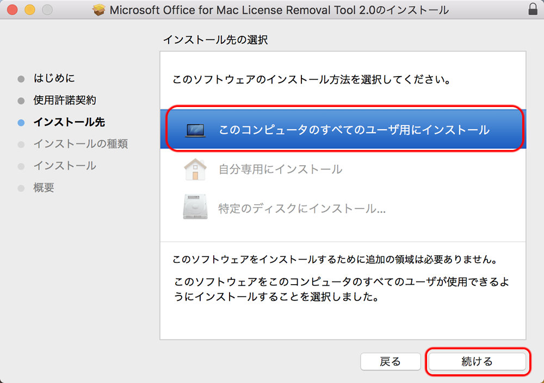Click the instruction text このソフトウェアのインストール方法を選択してください

pyautogui.click(x=312, y=80)
